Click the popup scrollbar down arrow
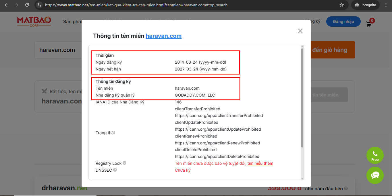The height and width of the screenshot is (196, 392). pos(302,178)
